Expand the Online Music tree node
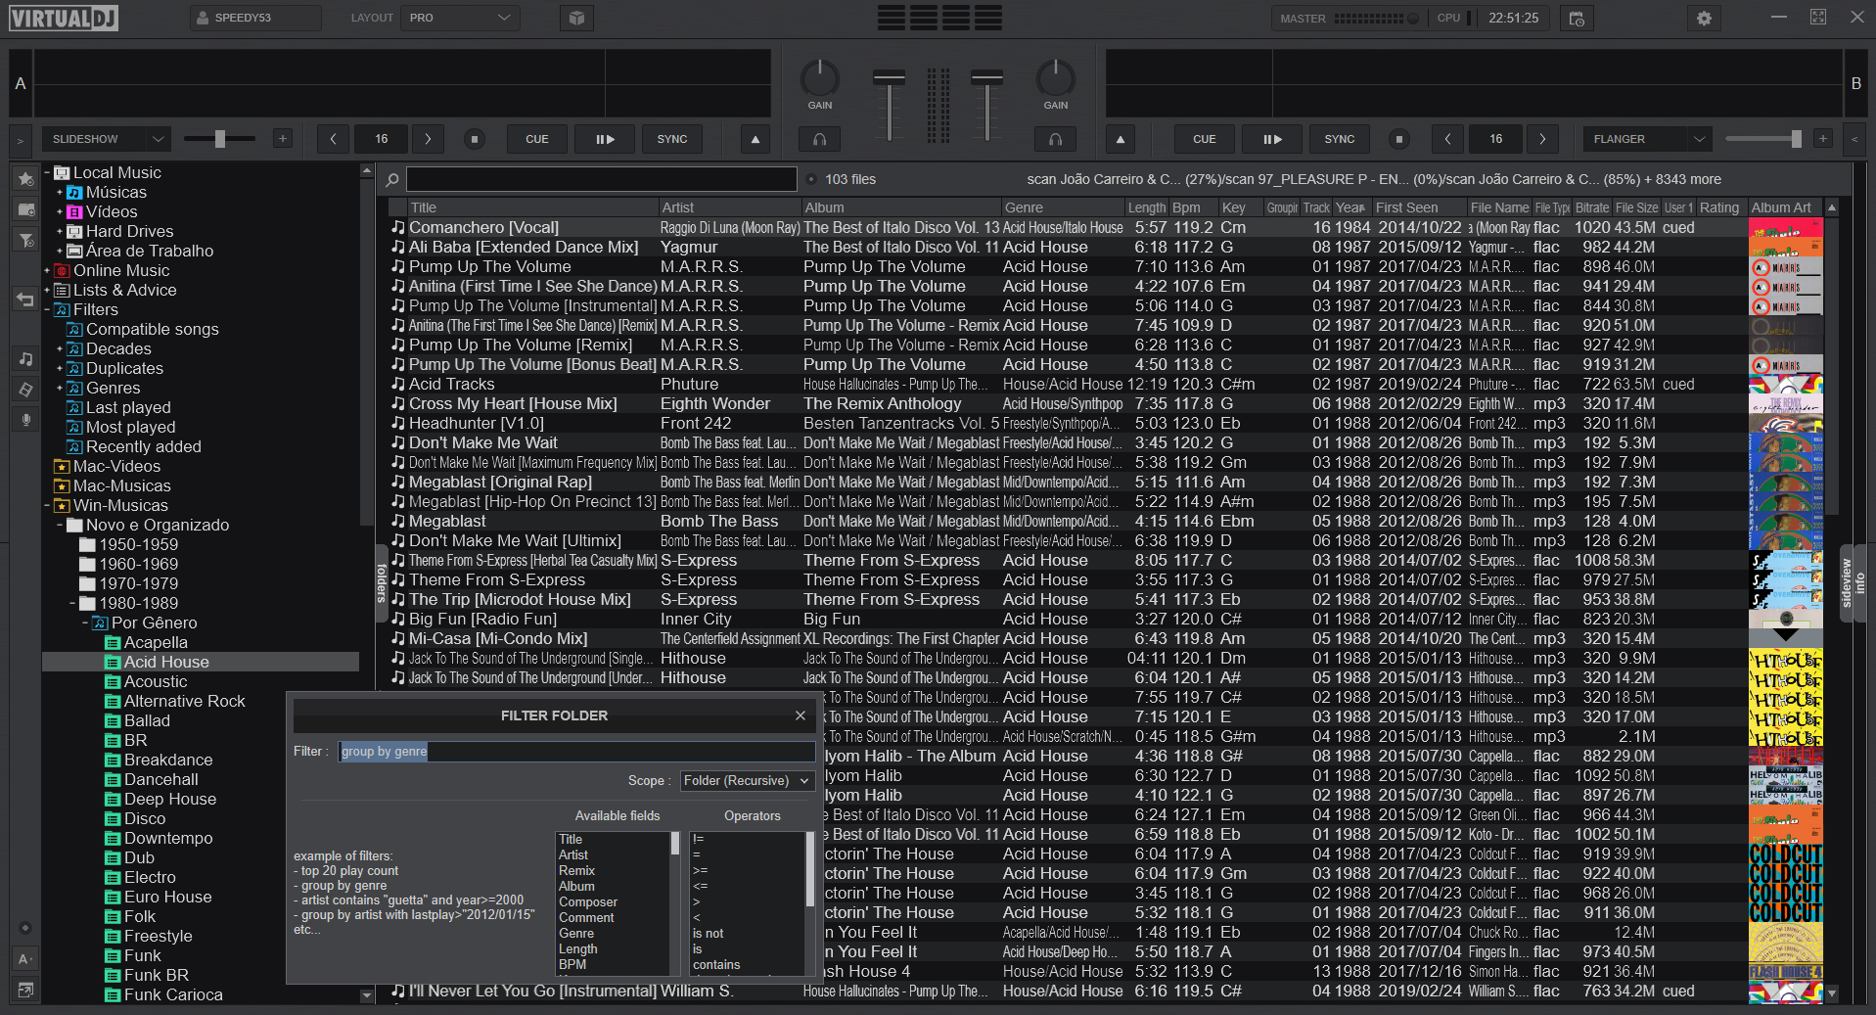The image size is (1876, 1015). 47,270
